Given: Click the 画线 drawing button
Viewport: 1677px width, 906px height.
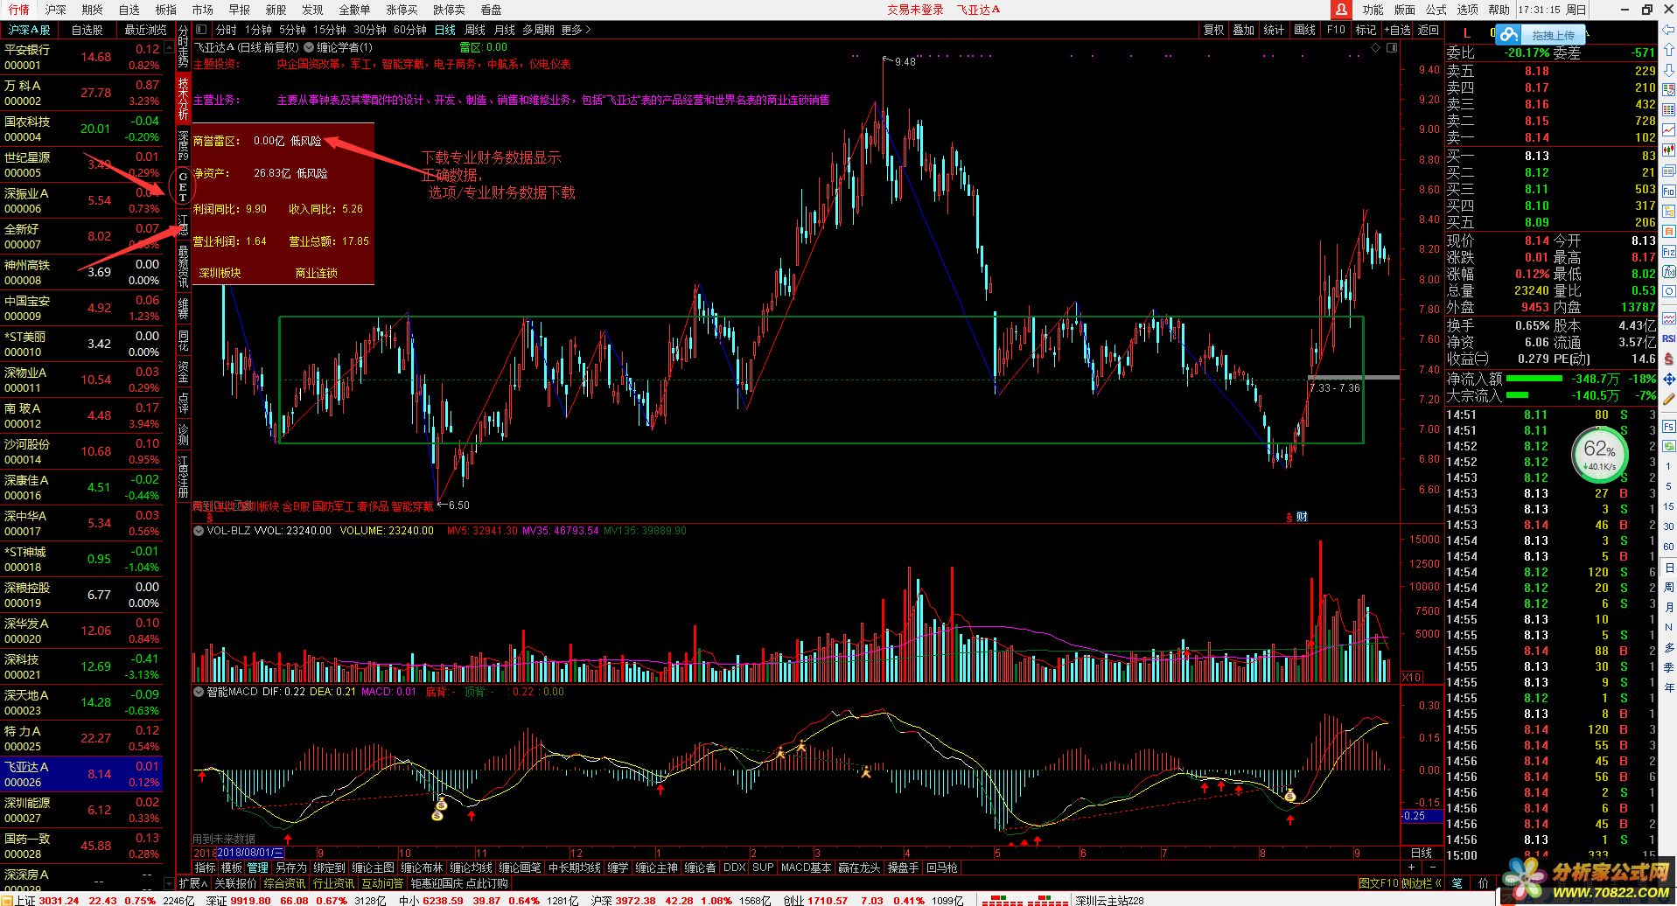Looking at the screenshot, I should coord(1304,30).
